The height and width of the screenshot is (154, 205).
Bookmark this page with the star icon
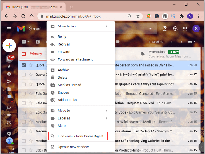click(x=138, y=16)
